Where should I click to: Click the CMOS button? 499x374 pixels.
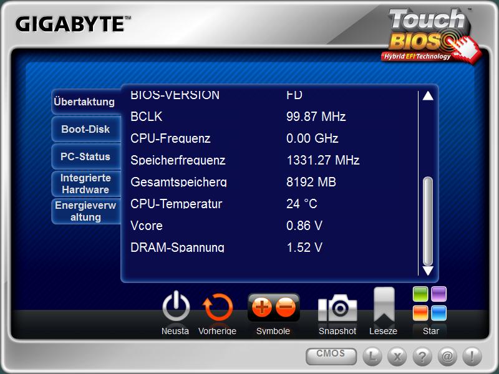point(331,356)
